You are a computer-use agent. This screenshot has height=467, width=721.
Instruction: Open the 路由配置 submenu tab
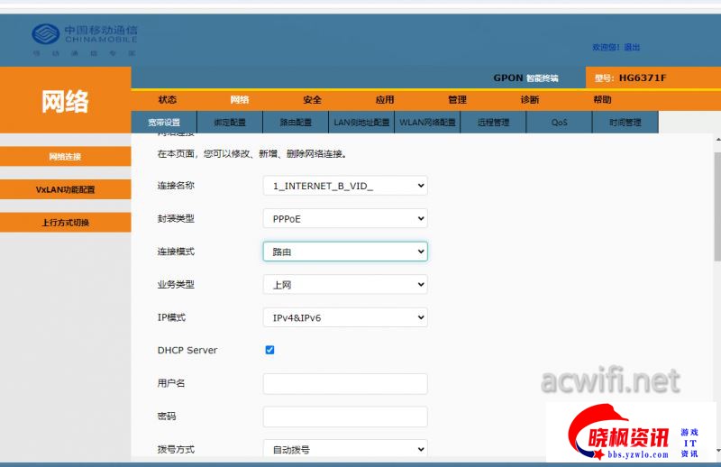296,123
